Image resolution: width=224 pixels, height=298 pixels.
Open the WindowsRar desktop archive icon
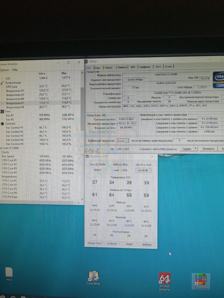pyautogui.click(x=201, y=281)
